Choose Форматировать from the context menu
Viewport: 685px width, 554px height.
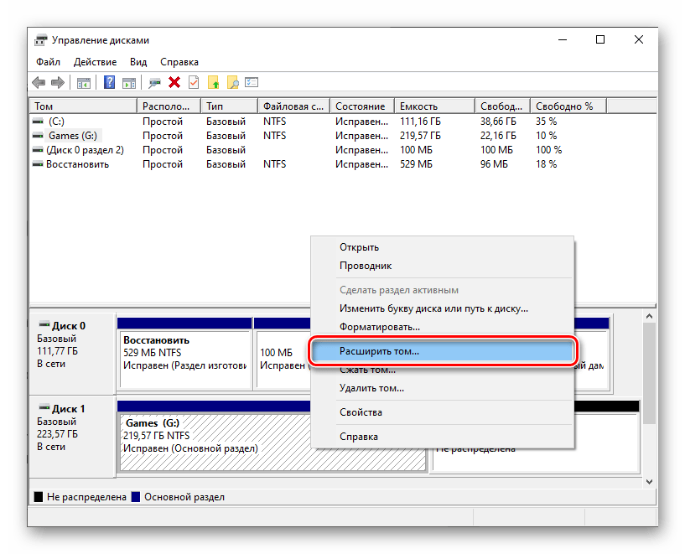(380, 327)
